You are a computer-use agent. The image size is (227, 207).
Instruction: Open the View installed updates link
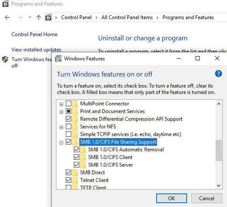(x=36, y=50)
